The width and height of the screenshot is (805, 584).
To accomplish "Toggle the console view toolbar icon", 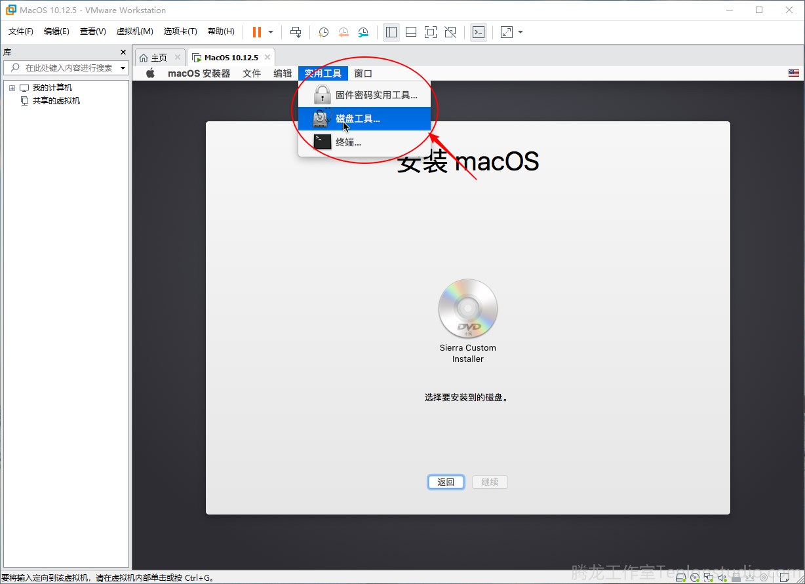I will 479,32.
